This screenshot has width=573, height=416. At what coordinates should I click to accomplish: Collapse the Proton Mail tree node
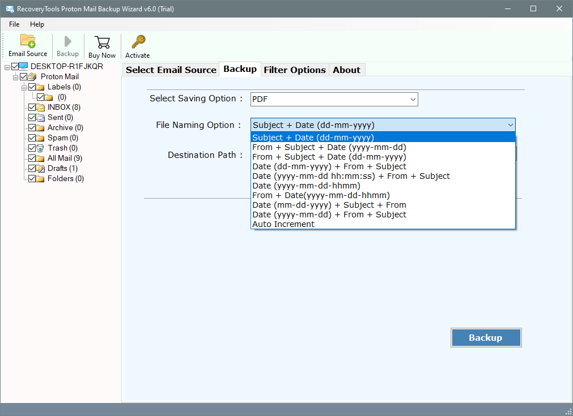[x=15, y=78]
